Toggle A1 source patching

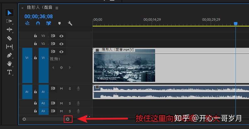(x=27, y=92)
